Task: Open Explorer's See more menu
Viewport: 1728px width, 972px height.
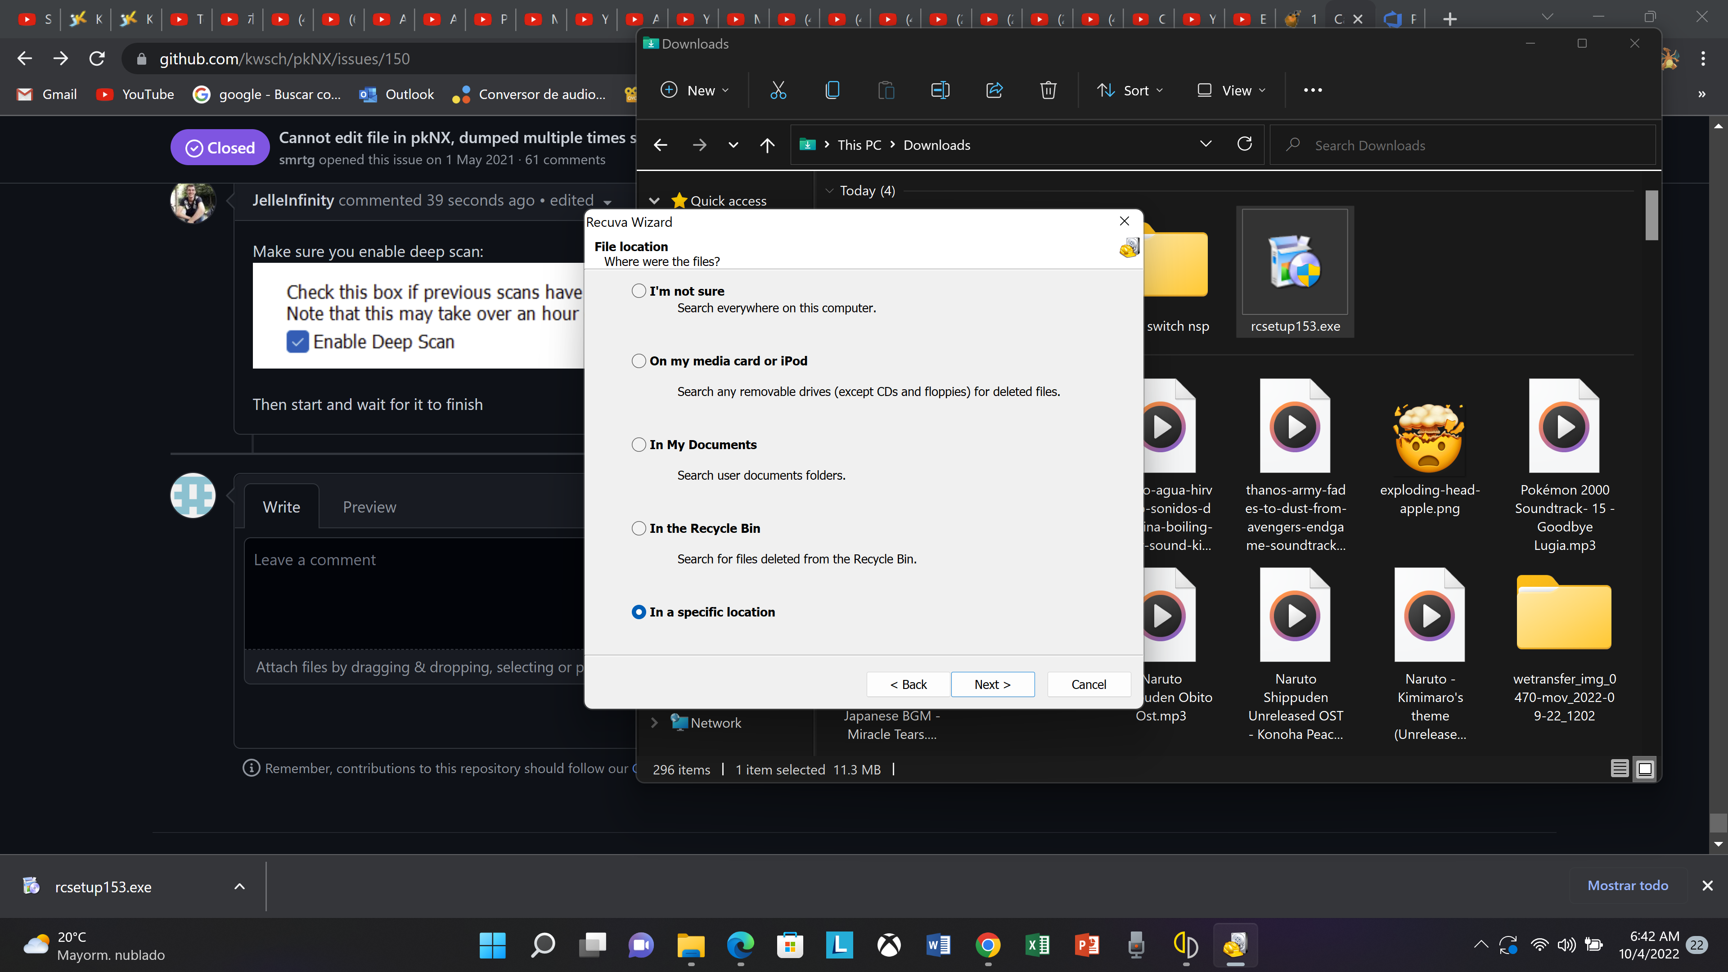Action: point(1313,90)
